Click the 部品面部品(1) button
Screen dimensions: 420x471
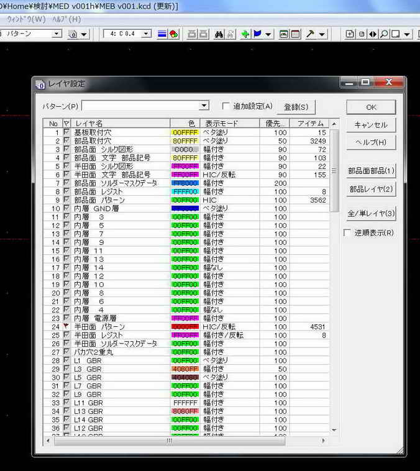coord(370,171)
